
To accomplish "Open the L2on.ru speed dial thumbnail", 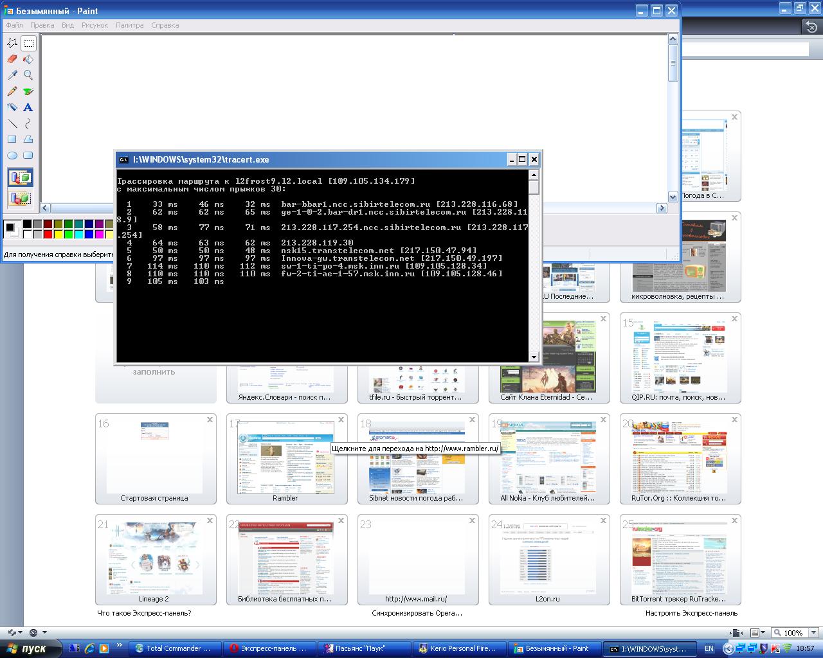I will click(548, 560).
